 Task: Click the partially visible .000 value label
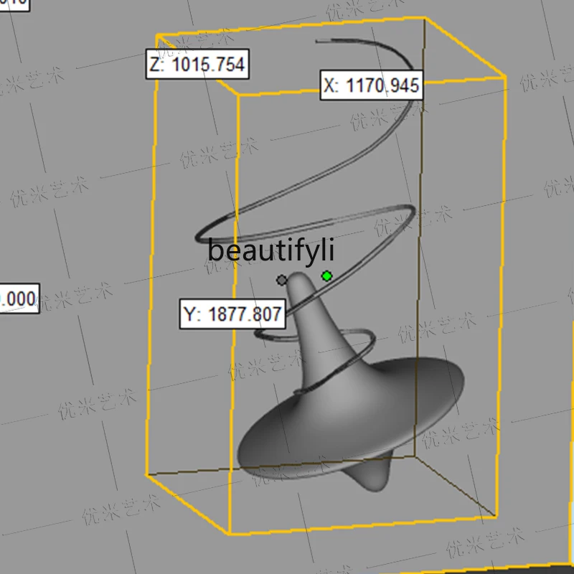[x=19, y=298]
